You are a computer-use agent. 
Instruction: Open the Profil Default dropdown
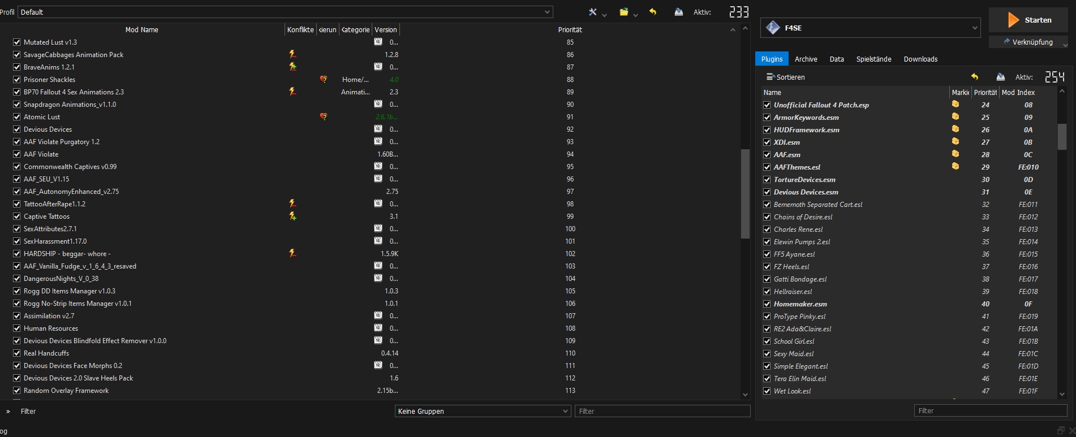click(286, 12)
